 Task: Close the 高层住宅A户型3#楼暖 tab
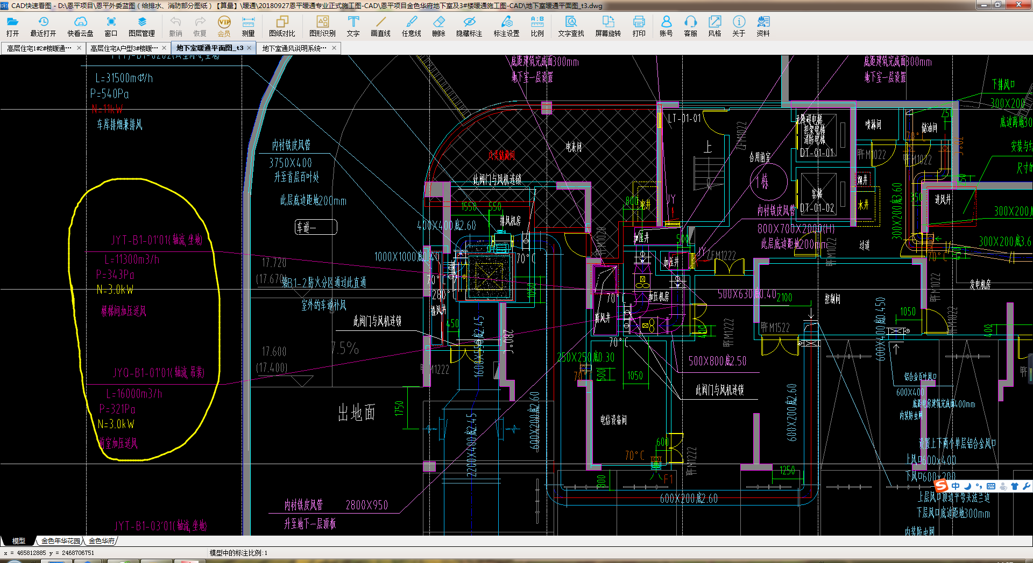click(x=164, y=48)
